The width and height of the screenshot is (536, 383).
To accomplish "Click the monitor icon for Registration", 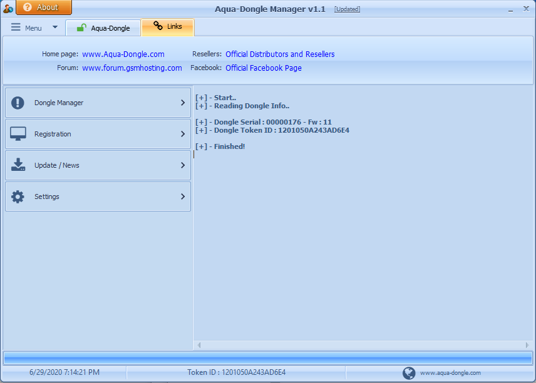I will pyautogui.click(x=18, y=134).
